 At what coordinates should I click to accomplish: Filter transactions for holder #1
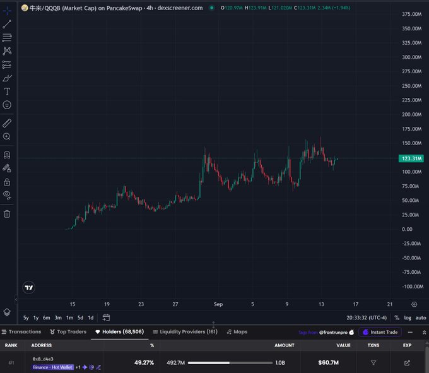pyautogui.click(x=373, y=363)
